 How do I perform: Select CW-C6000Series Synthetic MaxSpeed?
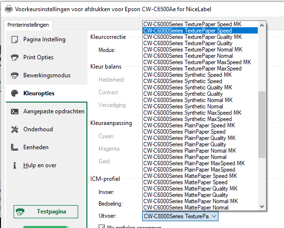[x=200, y=119]
